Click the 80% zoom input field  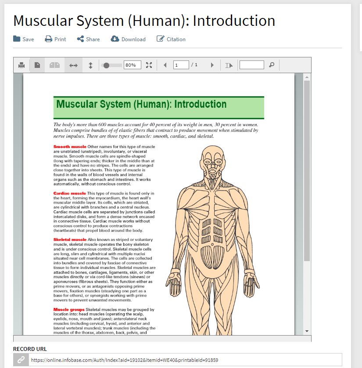pyautogui.click(x=133, y=65)
